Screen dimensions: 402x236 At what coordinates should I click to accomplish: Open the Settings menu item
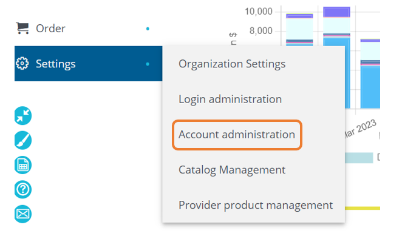[x=88, y=64]
